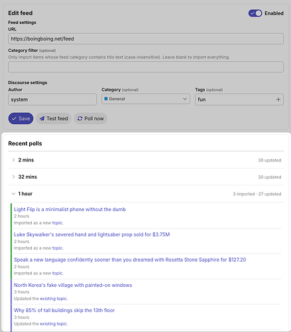This screenshot has height=332, width=291.
Task: Click the plus icon in Tags field
Action: coord(278,100)
